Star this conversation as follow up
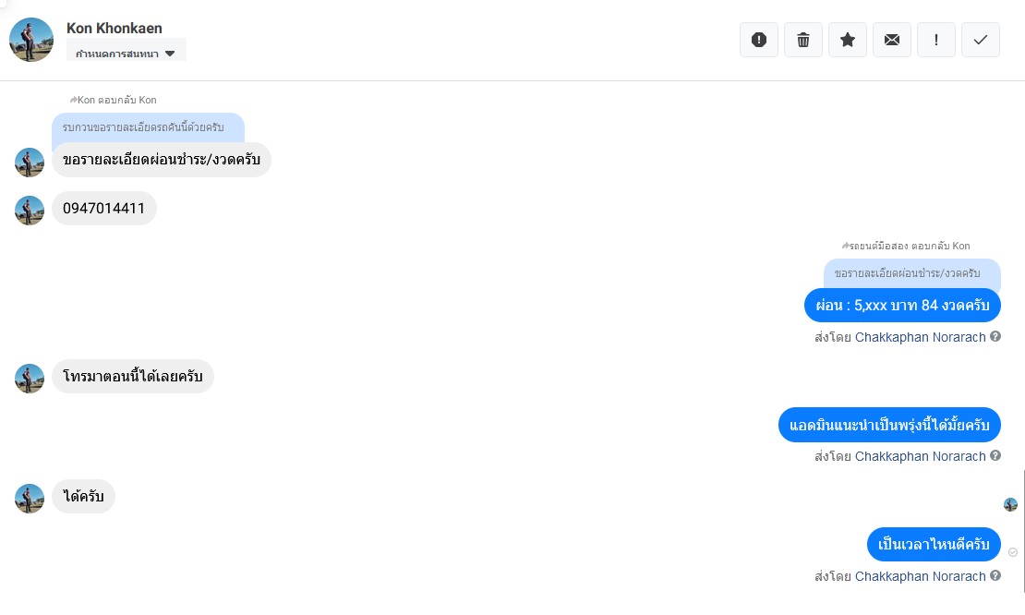Screen dimensions: 1025x615 pos(848,40)
